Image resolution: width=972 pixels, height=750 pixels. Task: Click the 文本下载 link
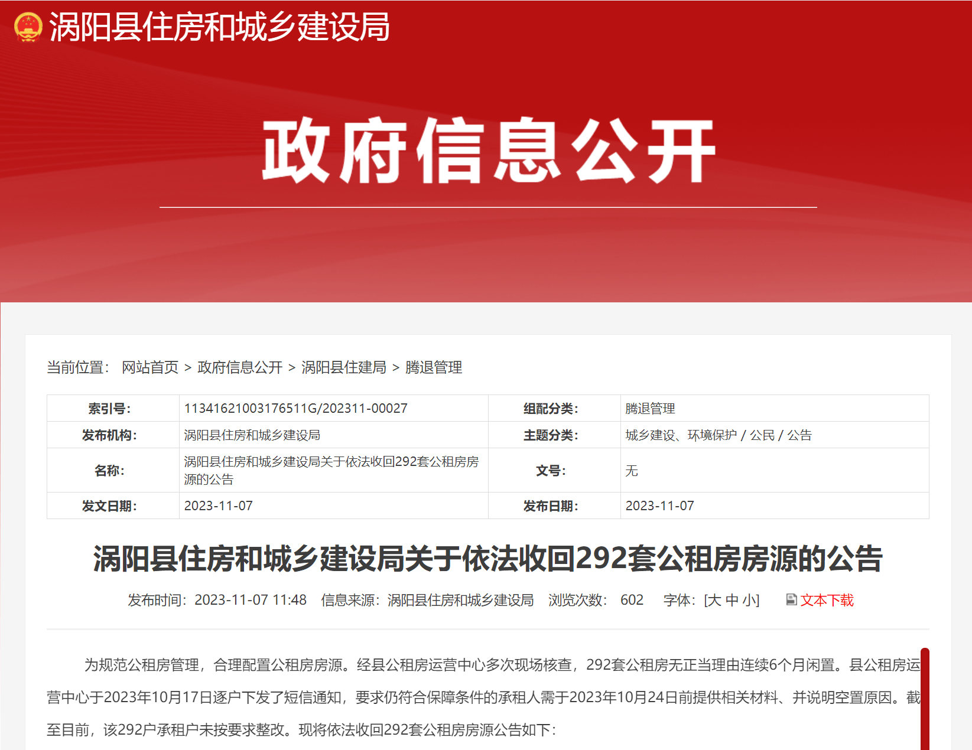[x=827, y=600]
